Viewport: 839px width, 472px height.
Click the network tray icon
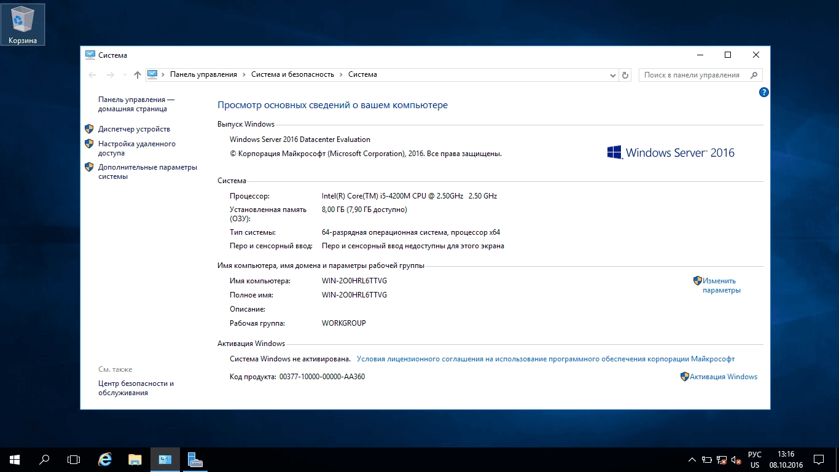[722, 459]
